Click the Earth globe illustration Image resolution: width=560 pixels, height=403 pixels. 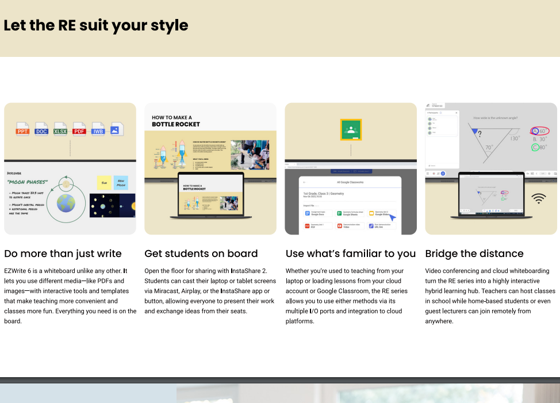click(x=66, y=203)
